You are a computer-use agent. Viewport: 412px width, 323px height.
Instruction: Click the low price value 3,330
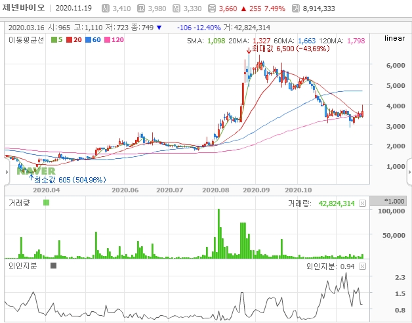(193, 9)
